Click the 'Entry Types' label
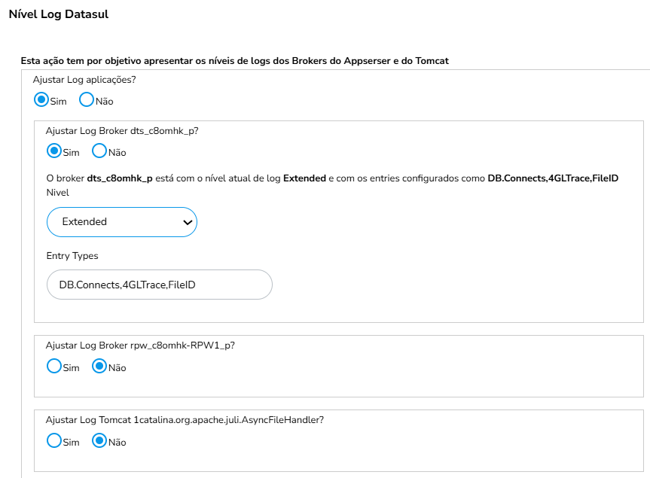The width and height of the screenshot is (650, 478). point(72,256)
